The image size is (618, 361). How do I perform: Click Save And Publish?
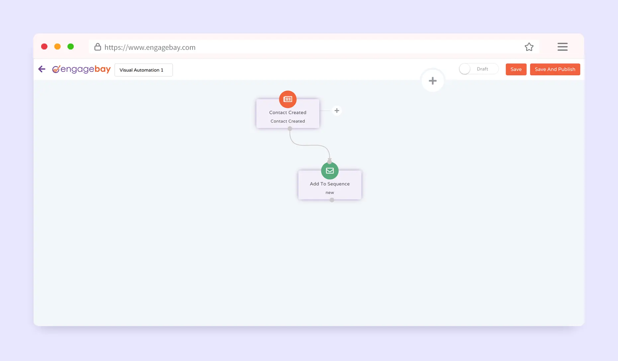[555, 69]
